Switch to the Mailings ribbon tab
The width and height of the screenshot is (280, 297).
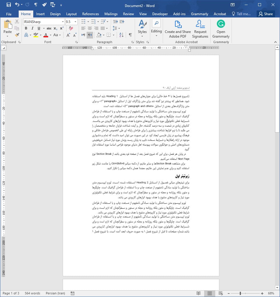pyautogui.click(x=111, y=14)
